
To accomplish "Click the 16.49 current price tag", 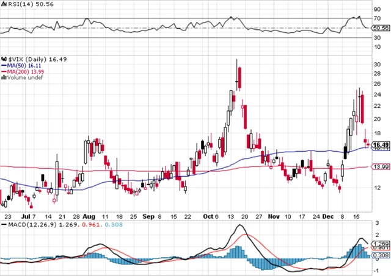I will [x=381, y=145].
